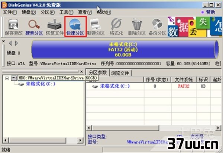Click the status bar 就绪 text
This screenshot has width=223, height=153.
click(6, 150)
